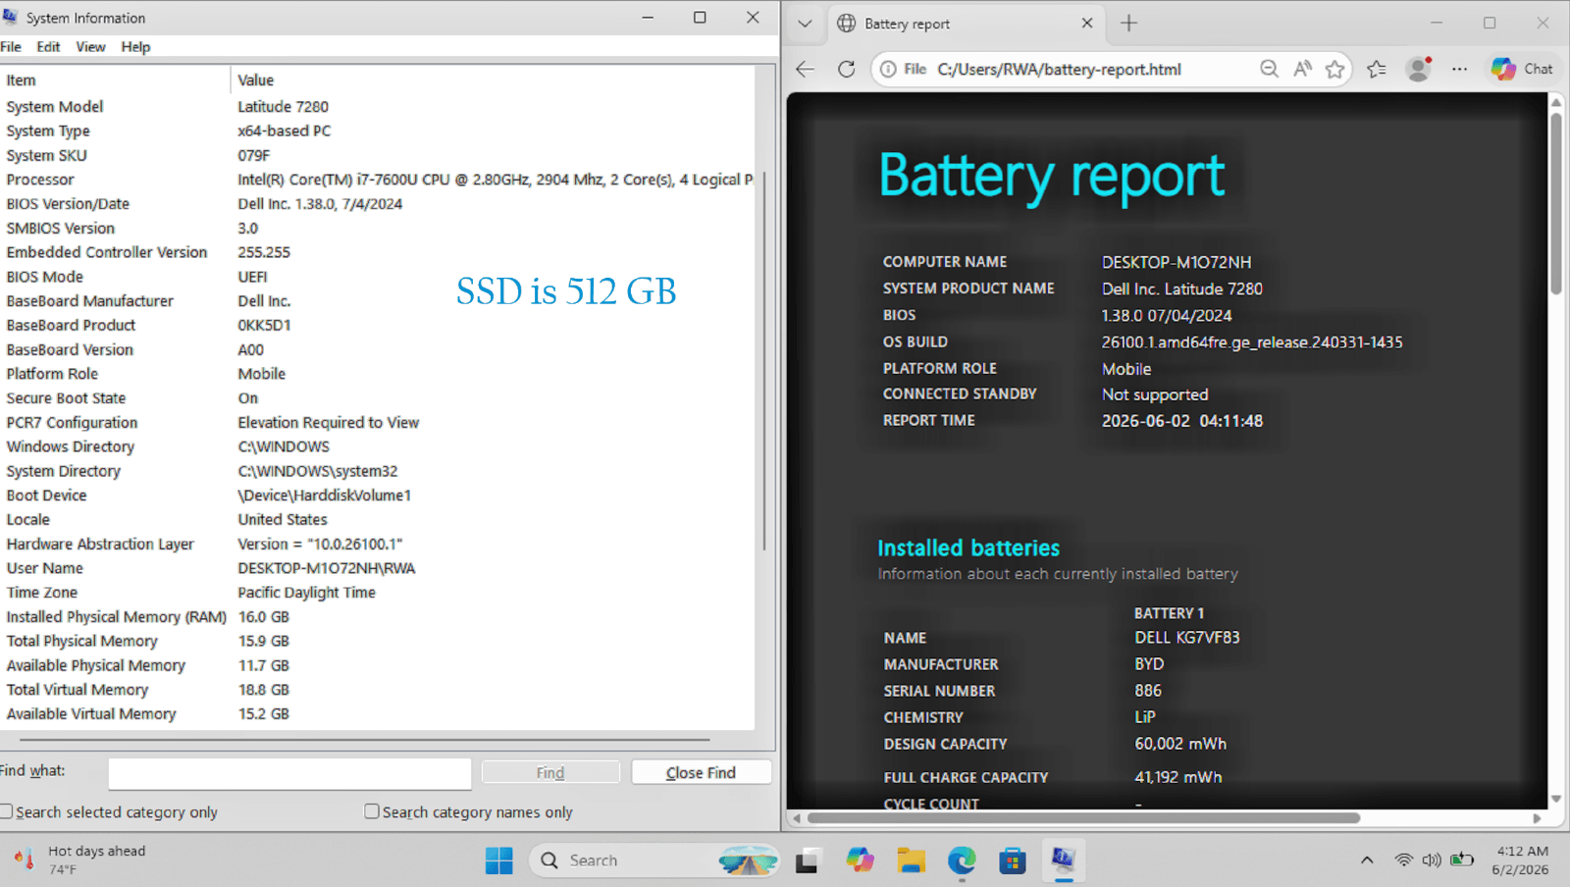The width and height of the screenshot is (1570, 887).
Task: Open the File menu in System Information
Action: point(11,47)
